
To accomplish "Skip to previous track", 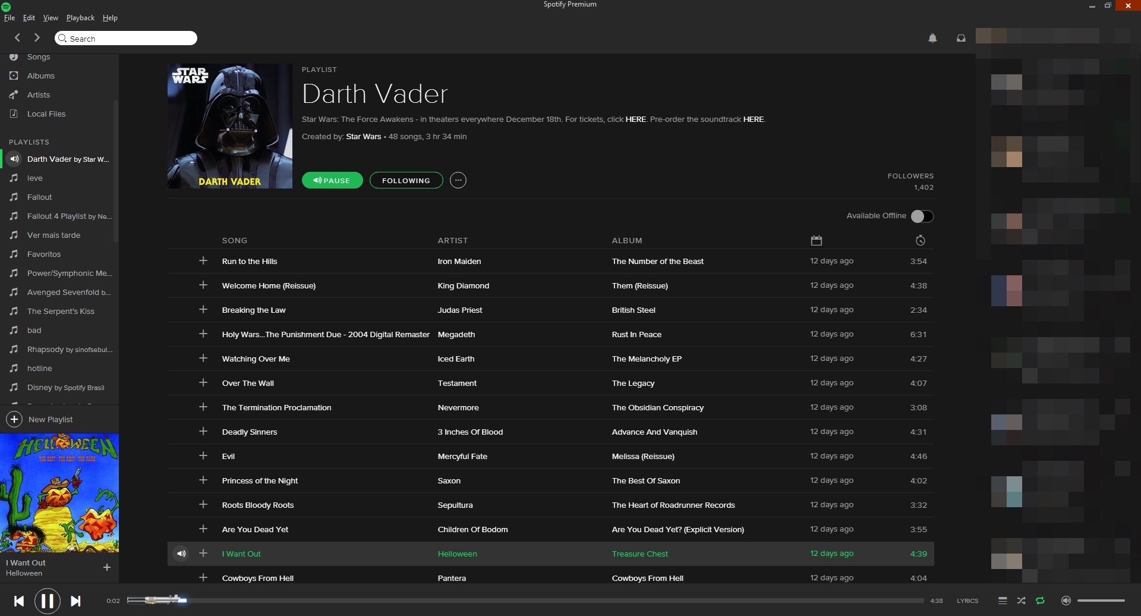I will pos(19,601).
